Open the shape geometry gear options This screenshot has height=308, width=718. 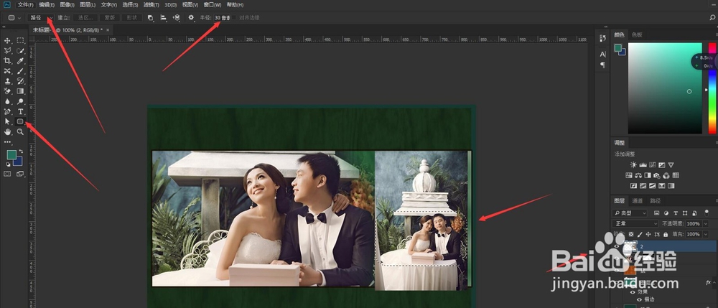point(191,17)
